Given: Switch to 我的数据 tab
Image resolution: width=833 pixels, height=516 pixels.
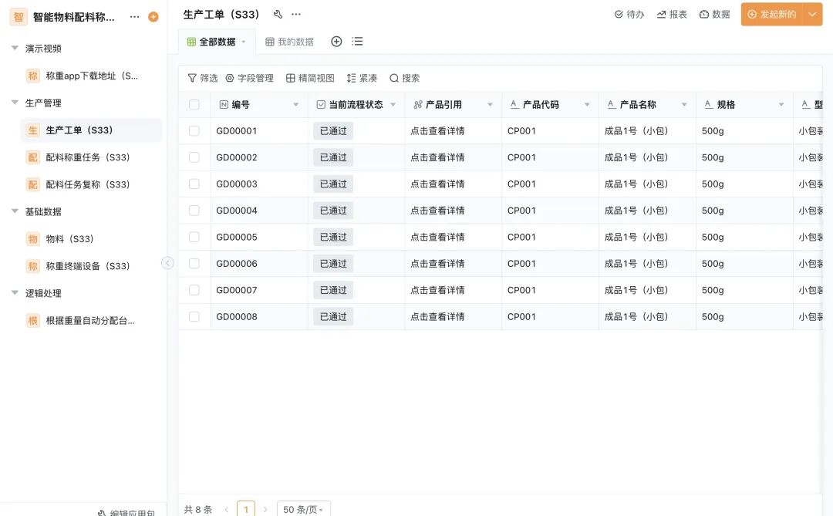Looking at the screenshot, I should [290, 42].
